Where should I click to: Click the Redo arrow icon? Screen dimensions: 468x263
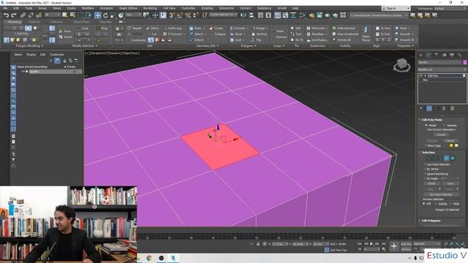(x=14, y=15)
